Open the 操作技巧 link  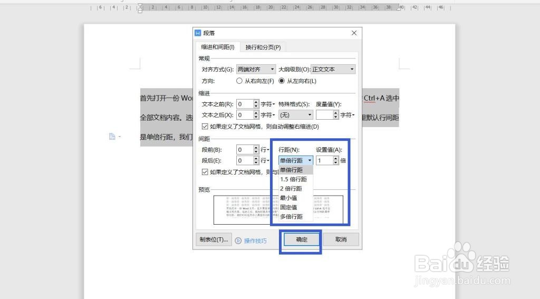coord(255,241)
